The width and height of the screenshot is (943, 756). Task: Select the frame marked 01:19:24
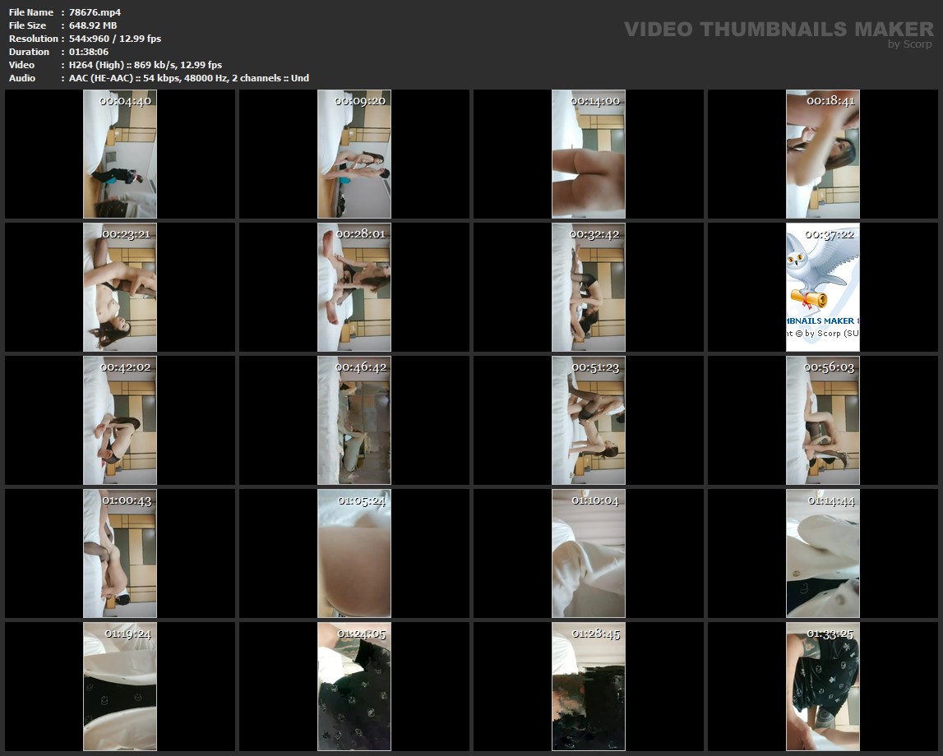point(120,686)
